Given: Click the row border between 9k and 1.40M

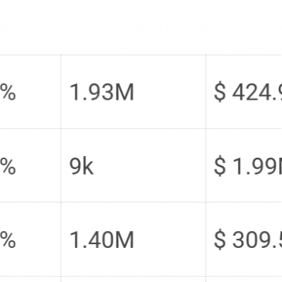Looking at the screenshot, I should (134, 202).
